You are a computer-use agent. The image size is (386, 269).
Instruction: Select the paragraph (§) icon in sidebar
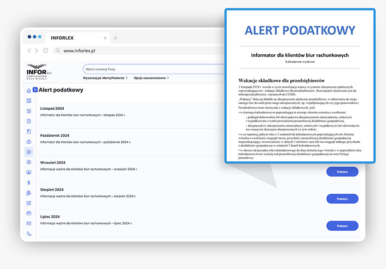coord(29,182)
